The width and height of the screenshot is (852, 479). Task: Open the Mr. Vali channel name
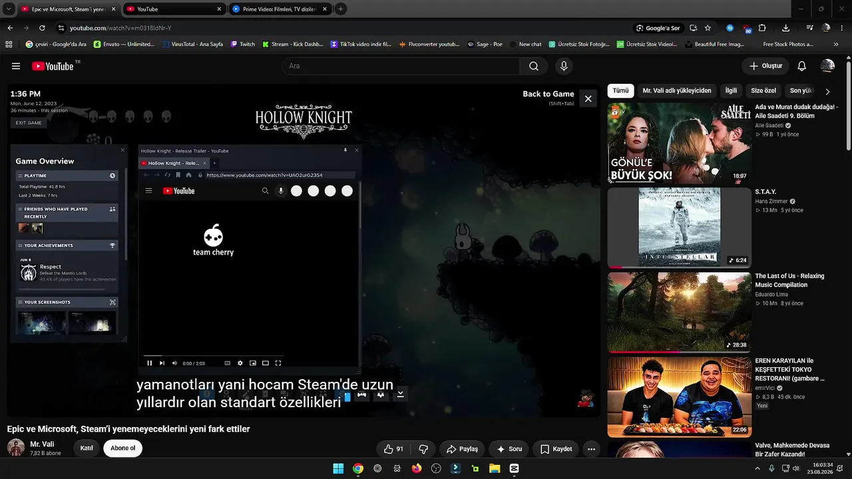[42, 444]
